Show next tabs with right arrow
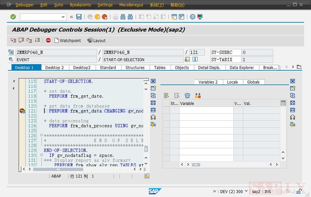The image size is (311, 197). click(x=293, y=67)
